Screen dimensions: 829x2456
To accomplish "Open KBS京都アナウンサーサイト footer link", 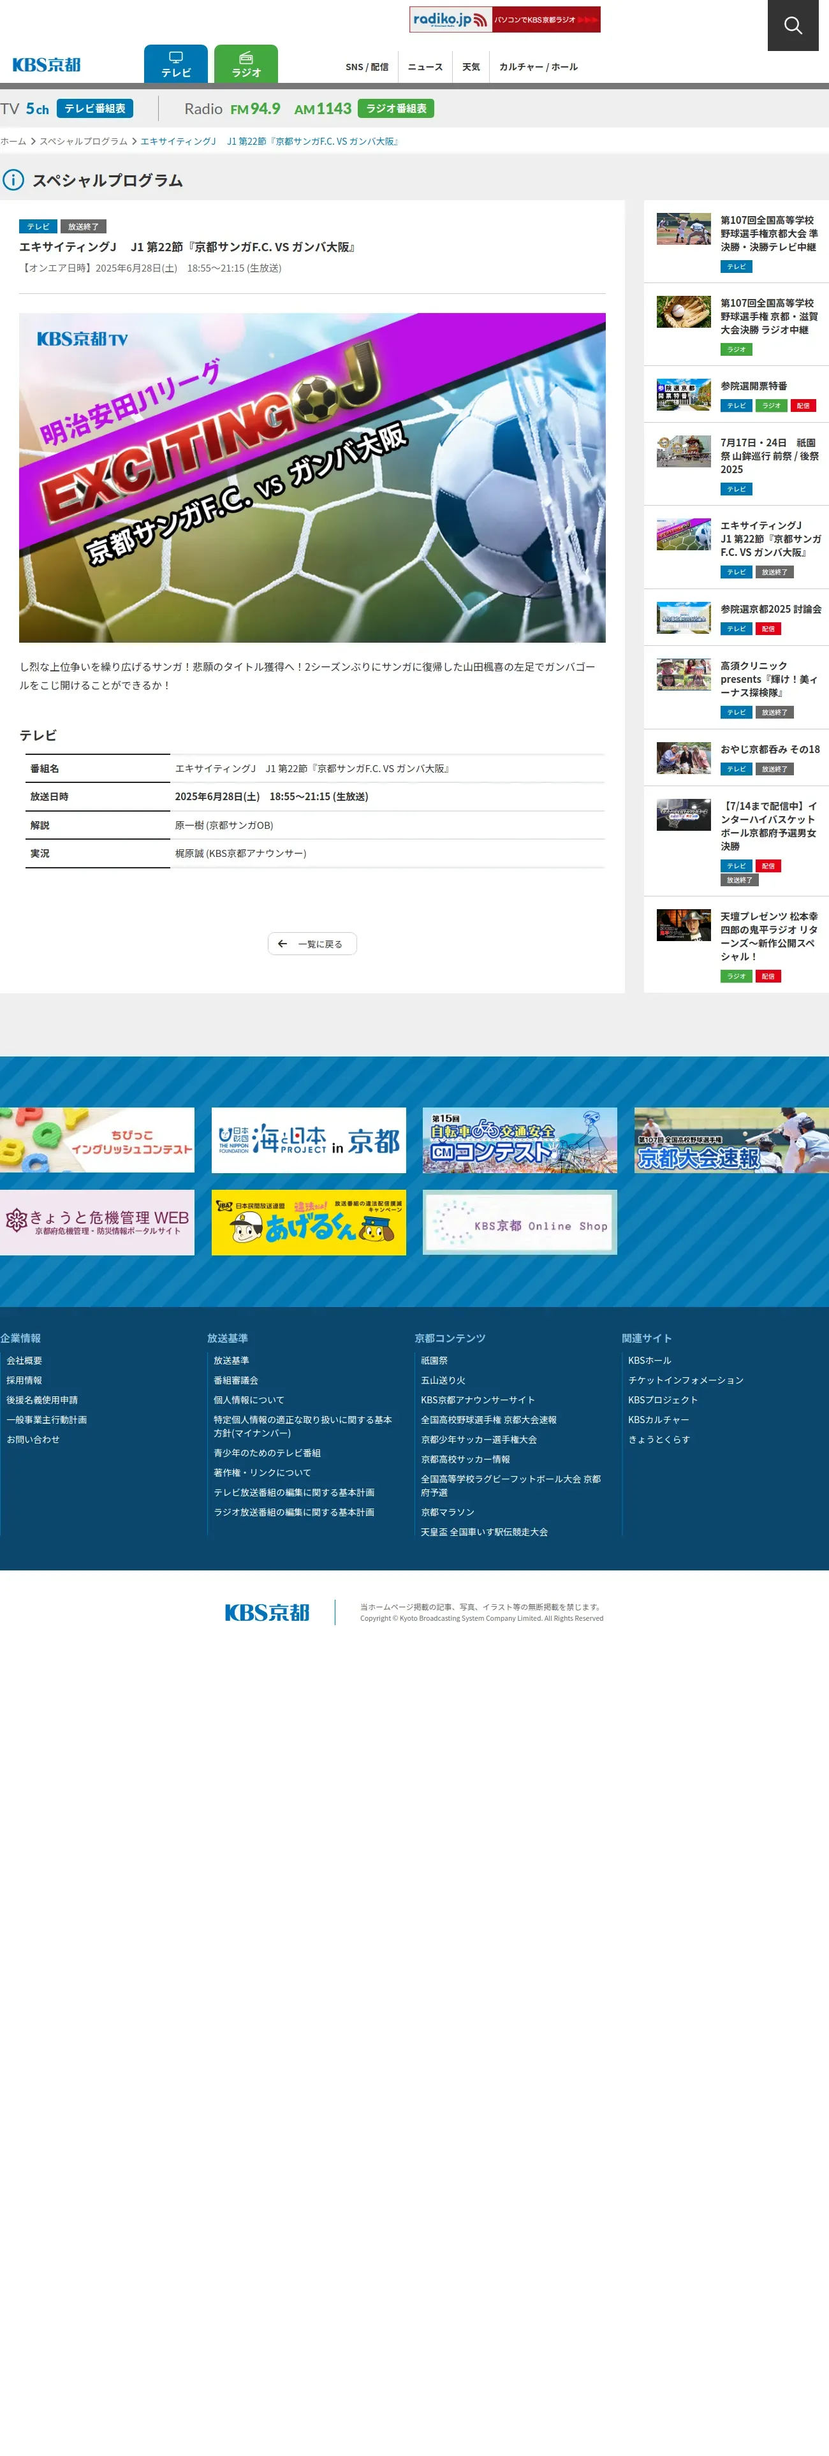I will click(x=478, y=1401).
